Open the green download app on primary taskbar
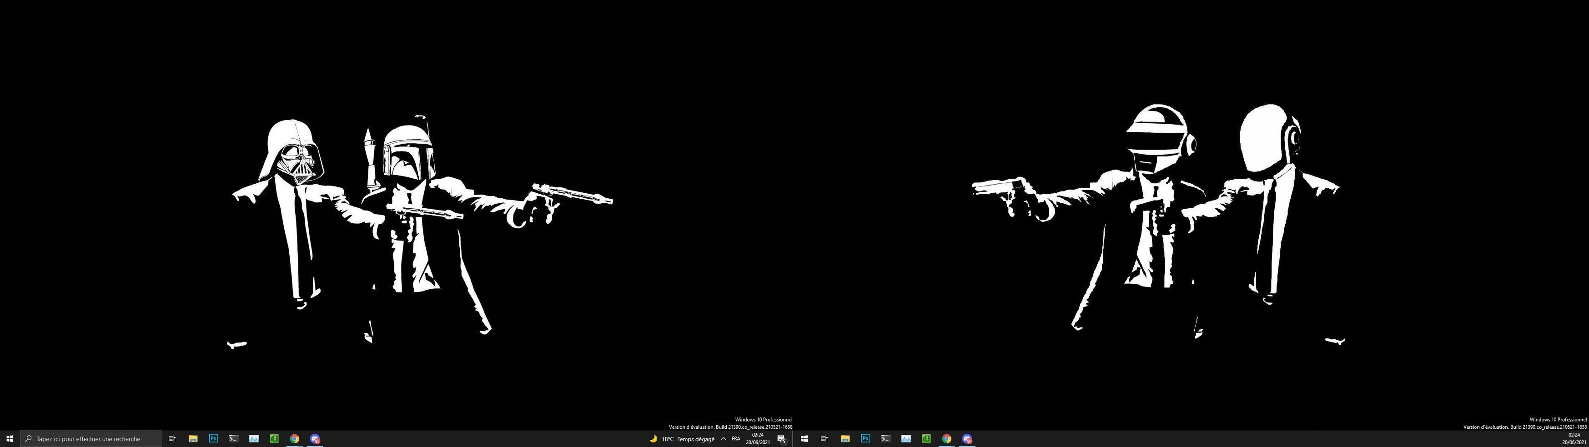1589x447 pixels. 274,439
